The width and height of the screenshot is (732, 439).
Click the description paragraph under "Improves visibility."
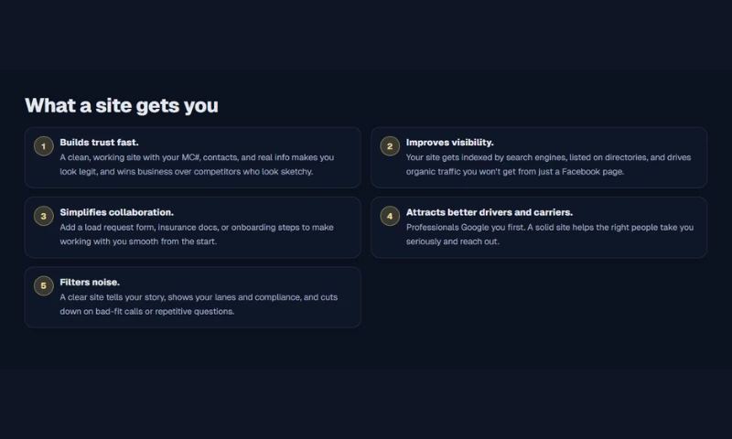tap(548, 165)
